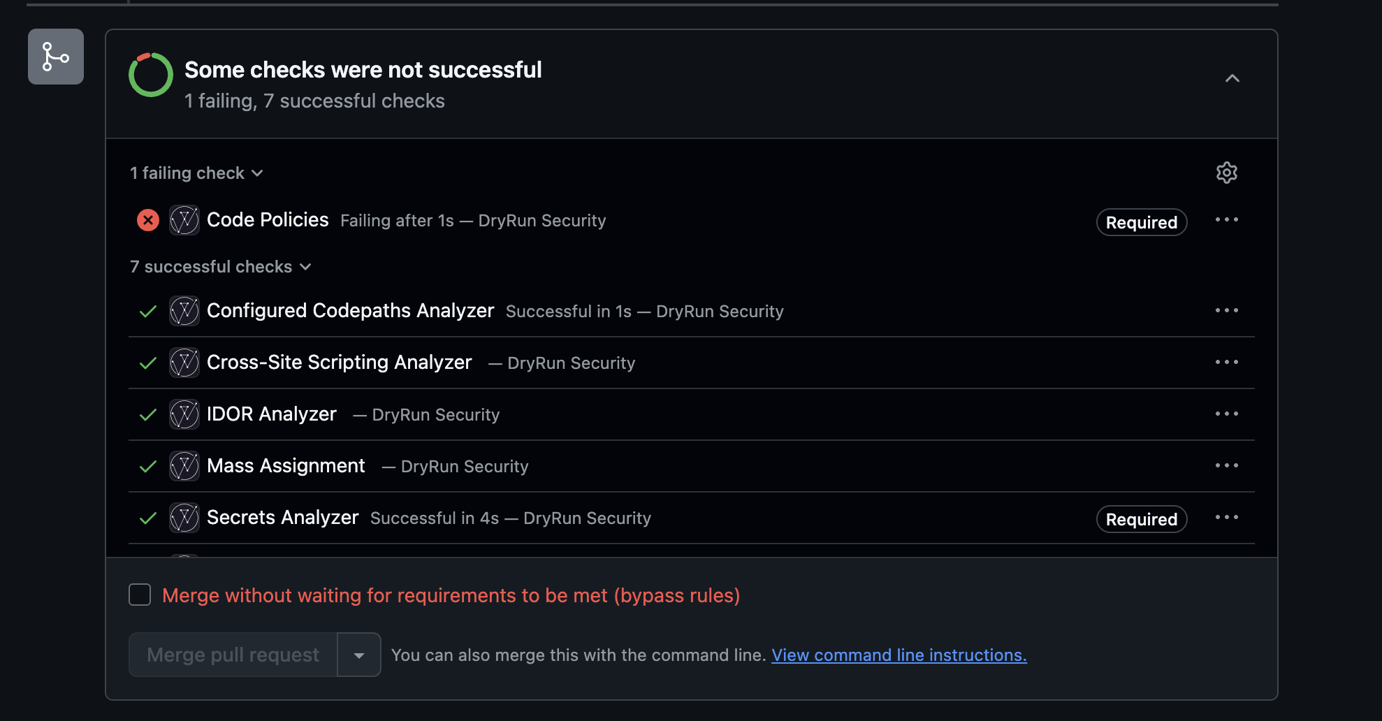Screen dimensions: 1382x721
Task: Click the red failing icon on Code Policies
Action: [147, 220]
